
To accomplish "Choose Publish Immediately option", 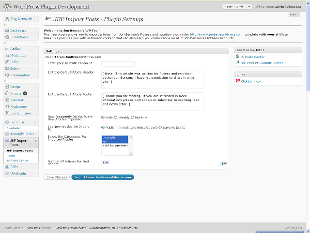I will coord(103,128).
